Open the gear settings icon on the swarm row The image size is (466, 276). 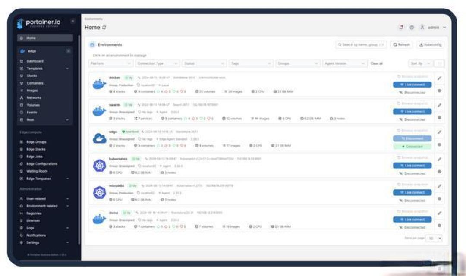click(x=439, y=118)
